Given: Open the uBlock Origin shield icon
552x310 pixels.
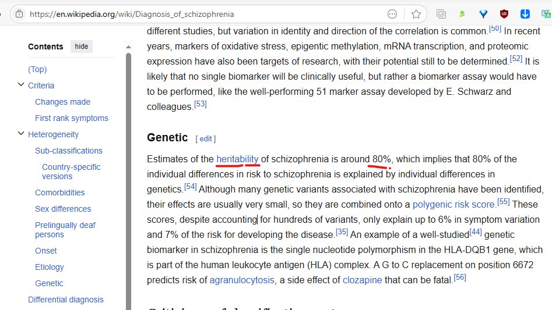Looking at the screenshot, I should [504, 14].
